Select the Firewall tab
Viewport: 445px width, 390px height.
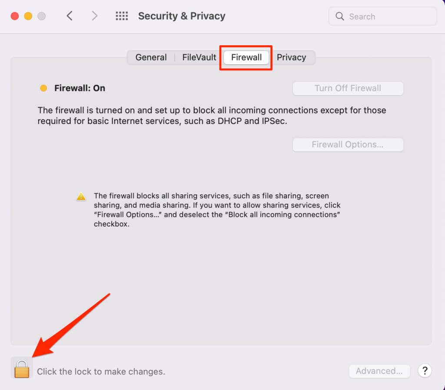tap(246, 58)
